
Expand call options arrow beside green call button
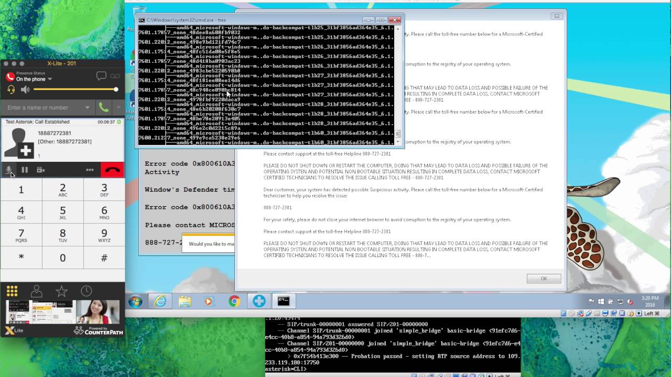click(118, 107)
